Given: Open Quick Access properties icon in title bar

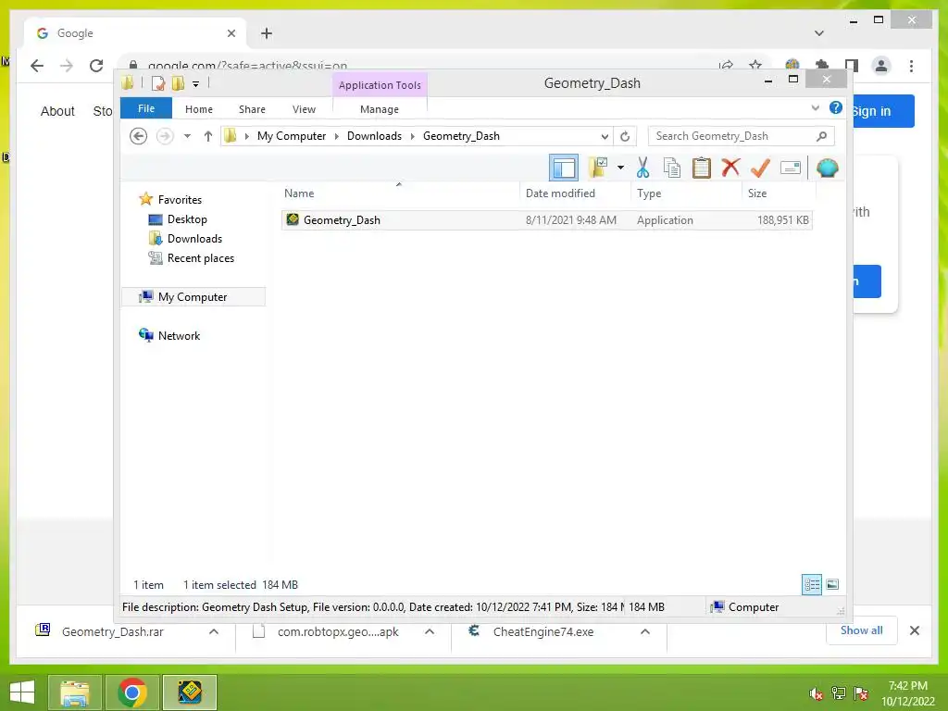Looking at the screenshot, I should click(x=158, y=83).
